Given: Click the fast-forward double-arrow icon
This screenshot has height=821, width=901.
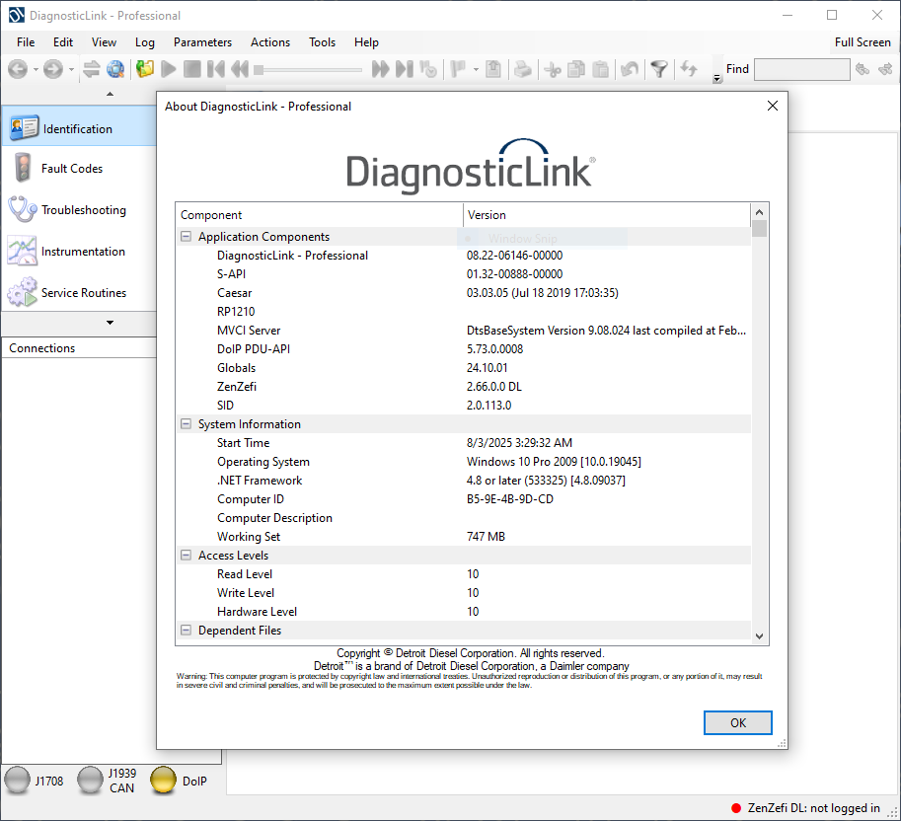Looking at the screenshot, I should [380, 69].
